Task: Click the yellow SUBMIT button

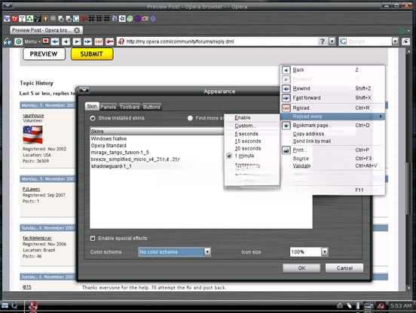Action: point(92,53)
